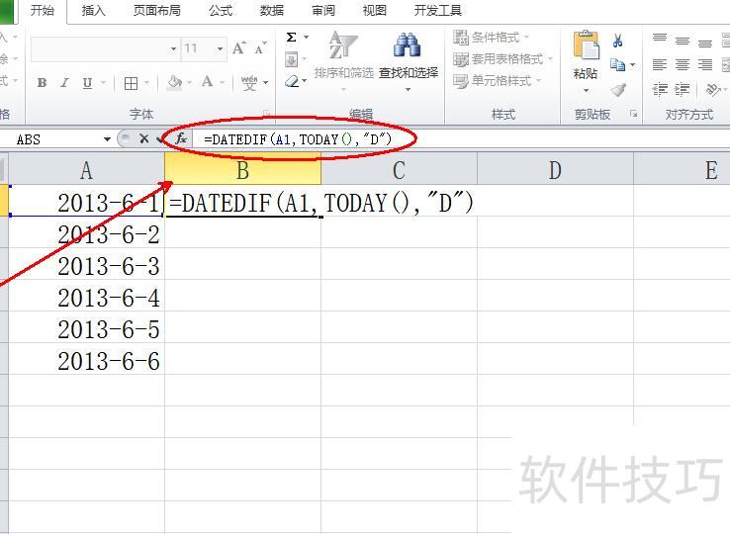Click the Cut scissors icon
The image size is (730, 534).
618,41
